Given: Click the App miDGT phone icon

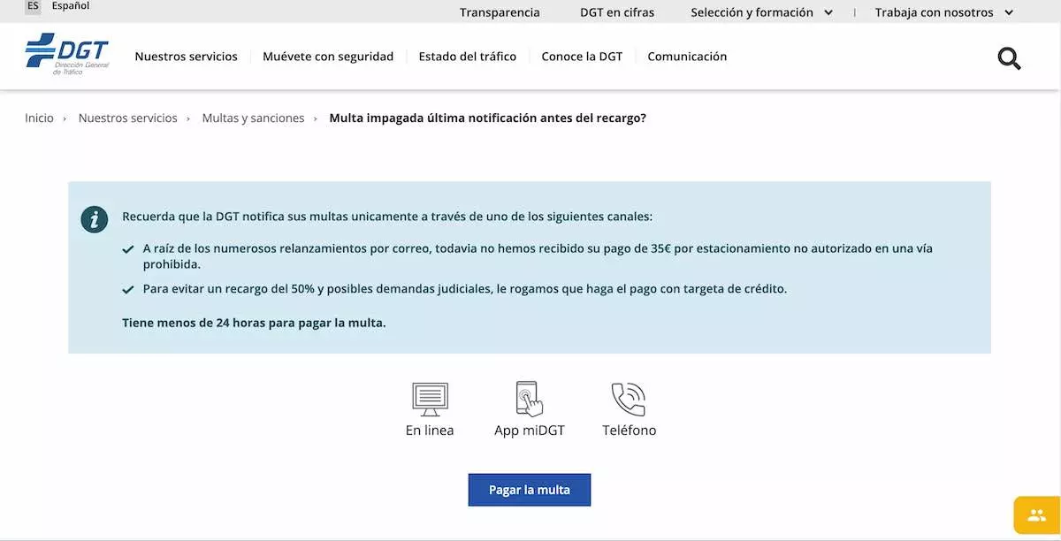Looking at the screenshot, I should (x=528, y=399).
